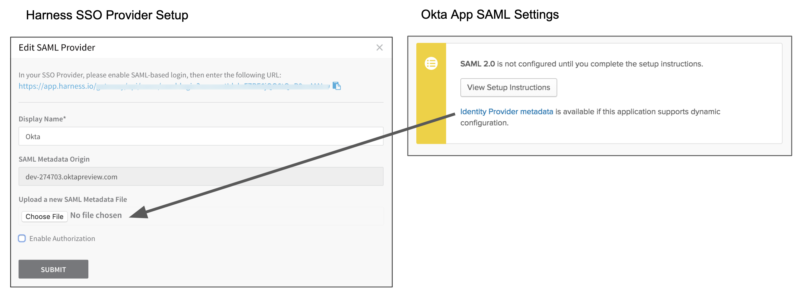The width and height of the screenshot is (802, 297).
Task: Click the SAML Metadata Origin field
Action: (201, 176)
